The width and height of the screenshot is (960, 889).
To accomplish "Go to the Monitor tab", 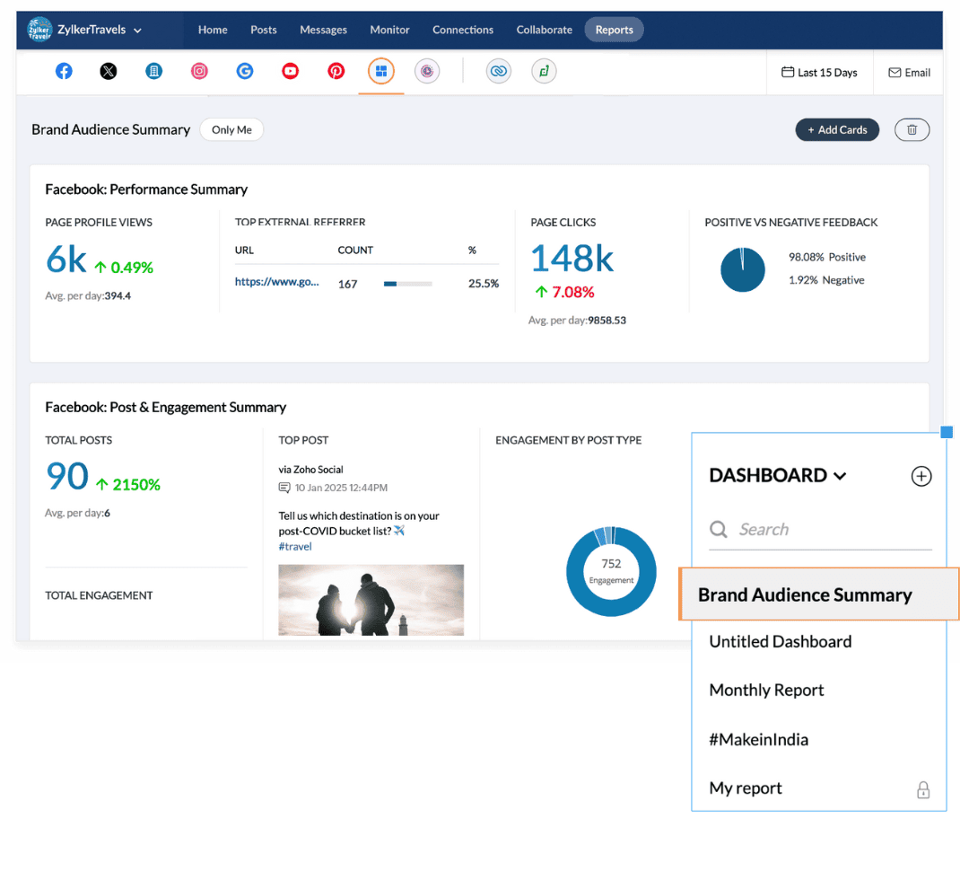I will 389,30.
